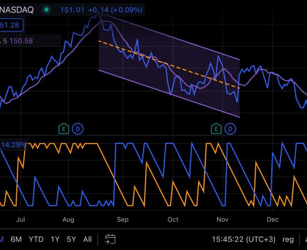Click the Oct label on time axis
This screenshot has width=307, height=250.
click(x=173, y=220)
